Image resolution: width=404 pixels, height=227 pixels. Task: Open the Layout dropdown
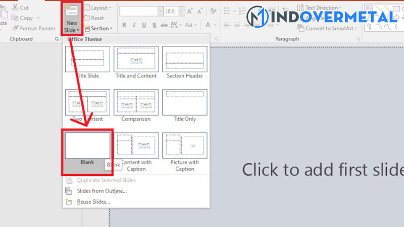coord(96,8)
